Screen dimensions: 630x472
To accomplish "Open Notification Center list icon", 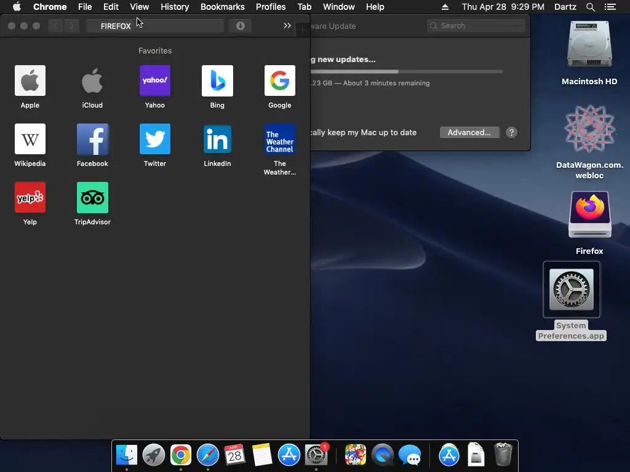I will [610, 7].
